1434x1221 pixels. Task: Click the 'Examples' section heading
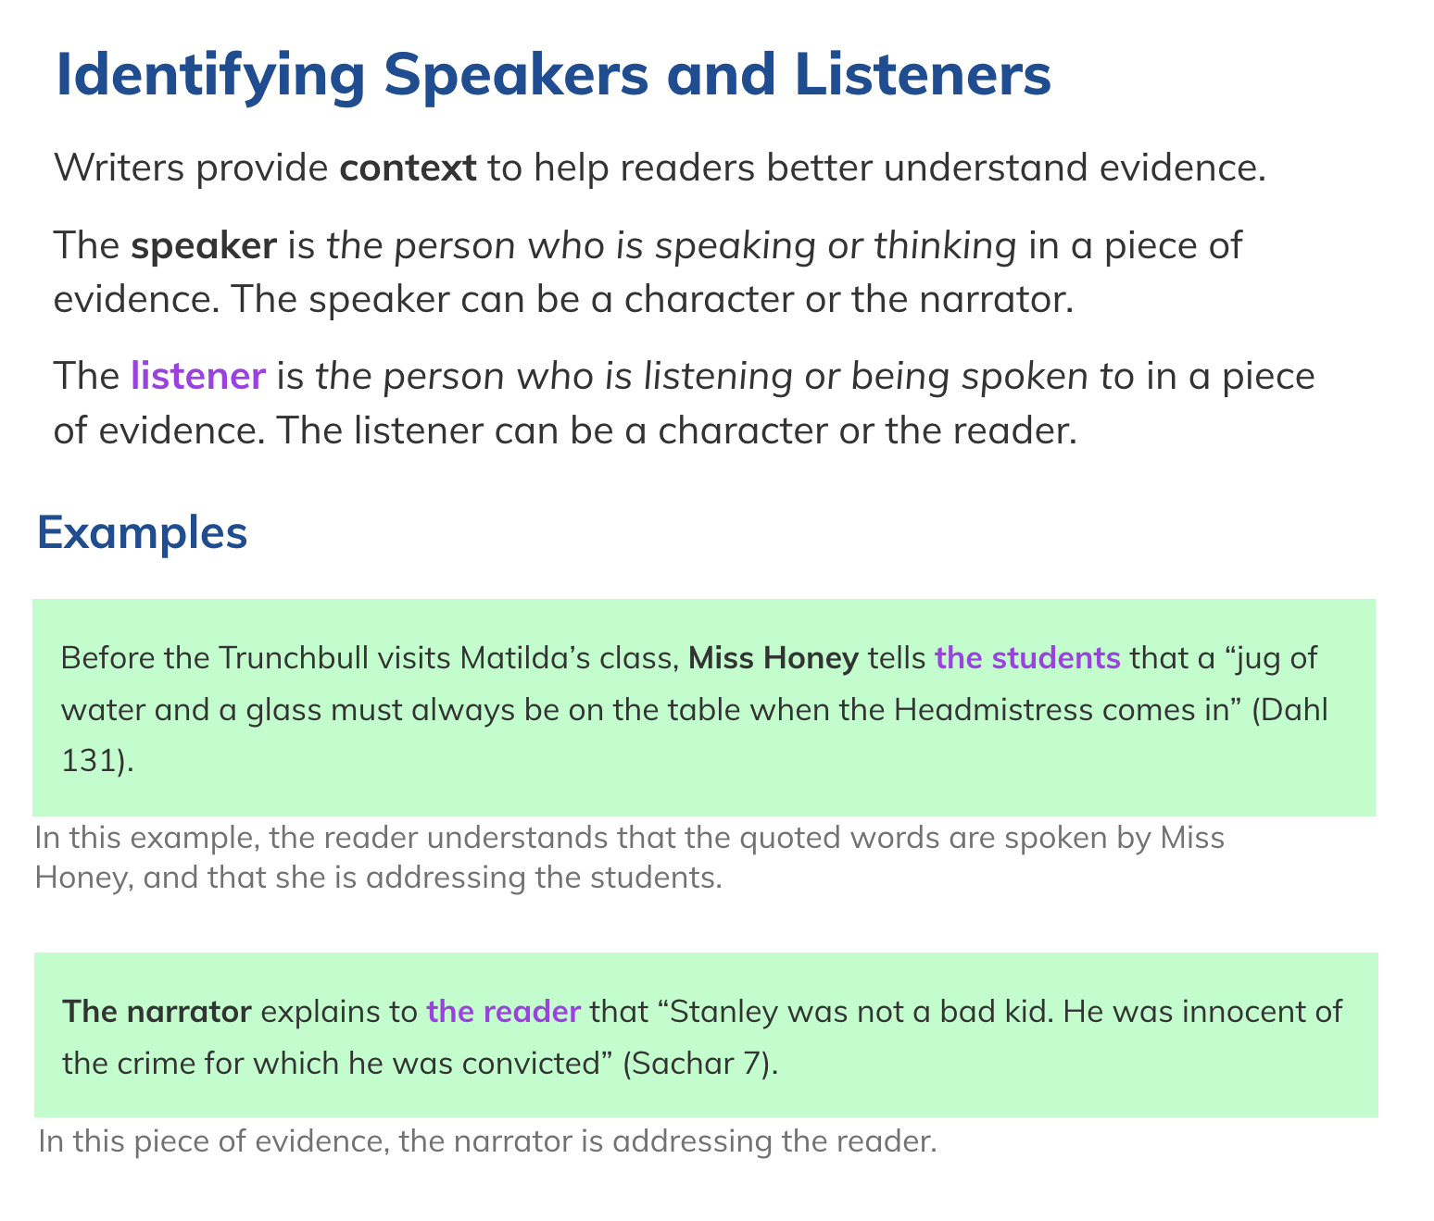pos(142,533)
